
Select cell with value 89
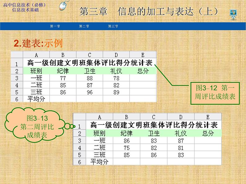(116, 92)
